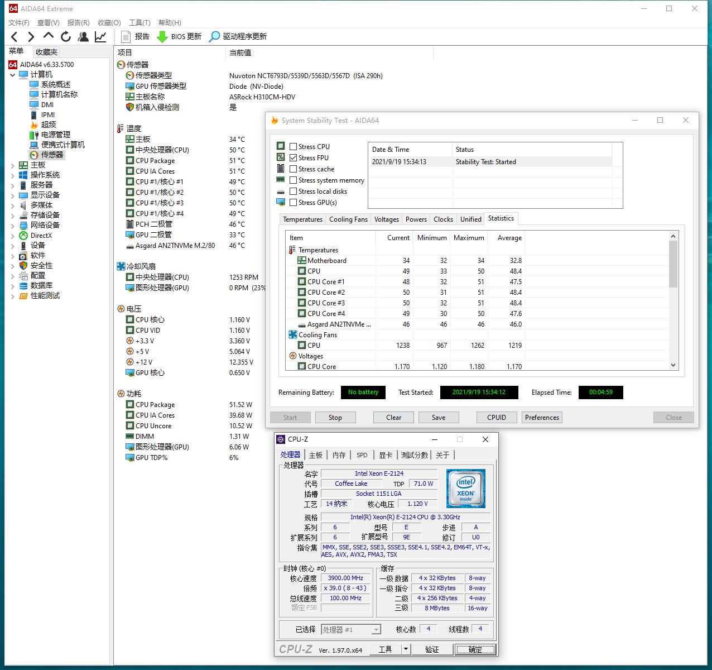Open the 工具 dropdown arrow in CPU-Z
This screenshot has width=712, height=670.
point(406,649)
